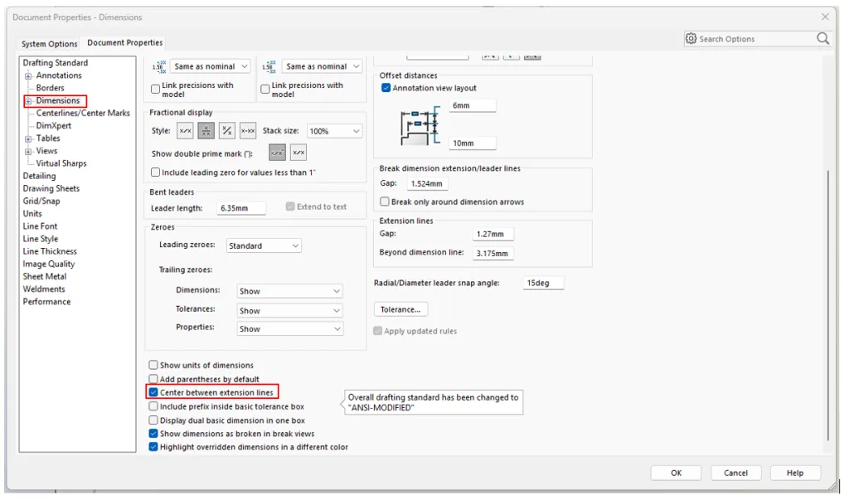
Task: Select Grid/Snap in the tree
Action: click(x=41, y=201)
